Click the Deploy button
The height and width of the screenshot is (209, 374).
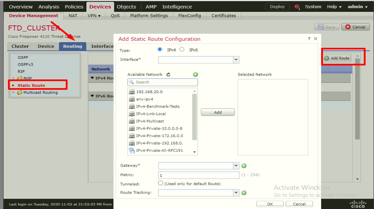(277, 7)
